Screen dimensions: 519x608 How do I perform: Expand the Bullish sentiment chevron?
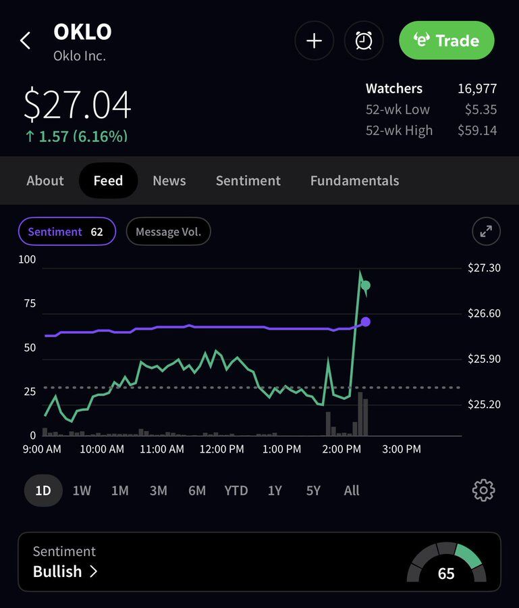click(x=93, y=572)
